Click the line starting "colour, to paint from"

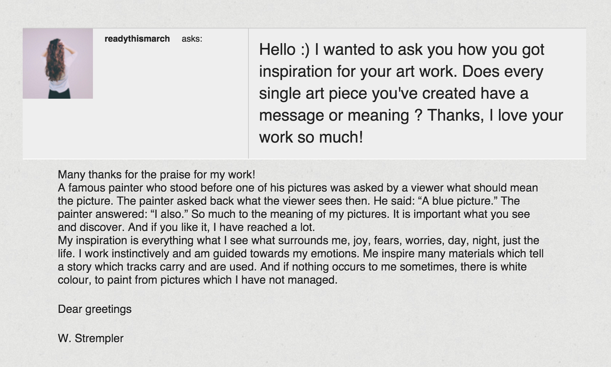point(198,280)
